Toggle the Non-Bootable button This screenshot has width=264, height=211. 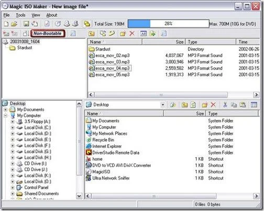48,33
